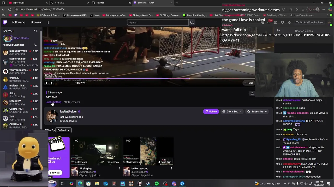Open the Twitch more options menu
334x187 pixels.
pyautogui.click(x=48, y=22)
